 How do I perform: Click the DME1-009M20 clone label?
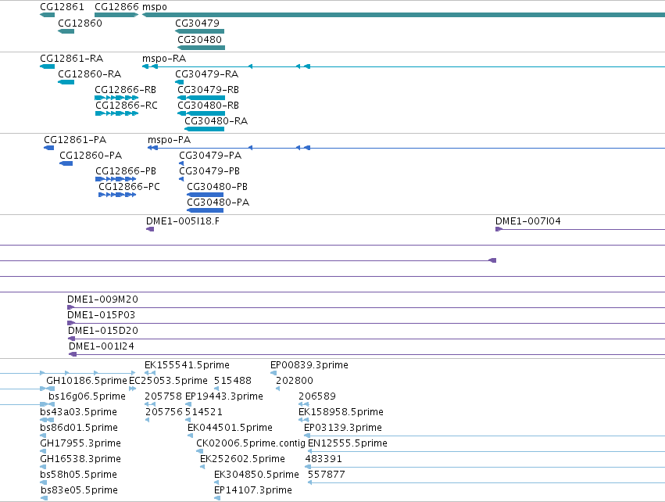point(102,299)
